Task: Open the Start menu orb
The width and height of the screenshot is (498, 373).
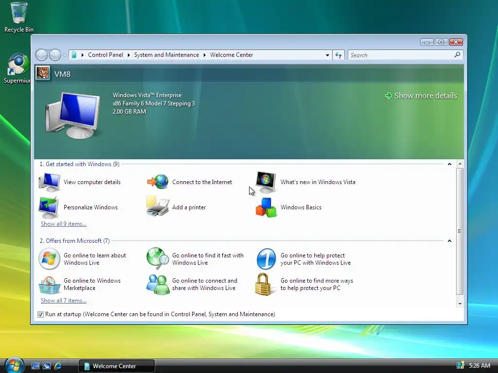Action: click(x=14, y=365)
